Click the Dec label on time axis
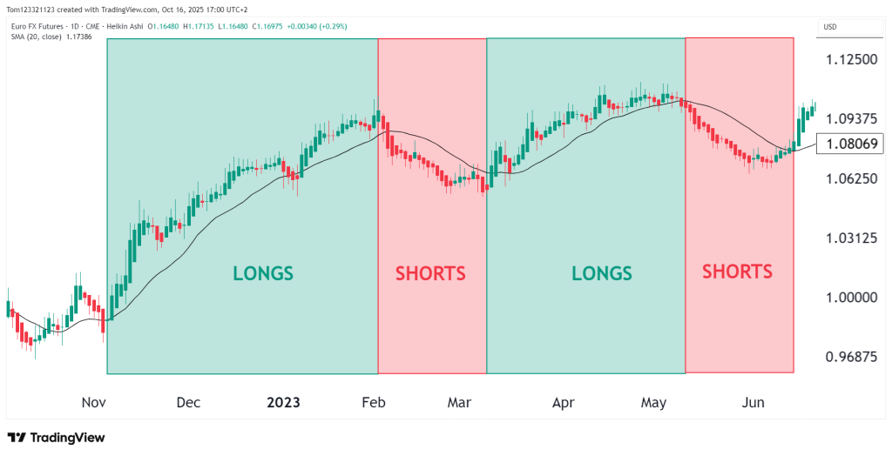This screenshot has width=892, height=456. click(188, 403)
